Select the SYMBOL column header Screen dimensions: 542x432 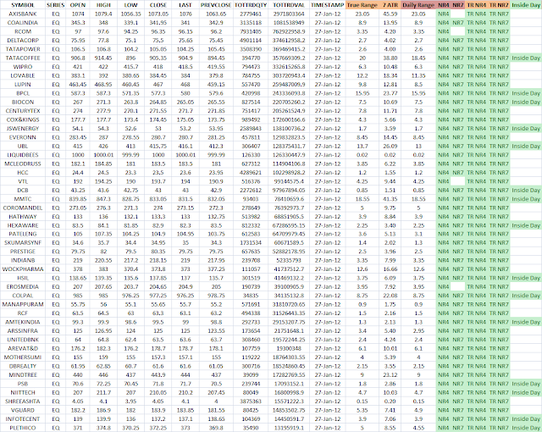pyautogui.click(x=23, y=5)
